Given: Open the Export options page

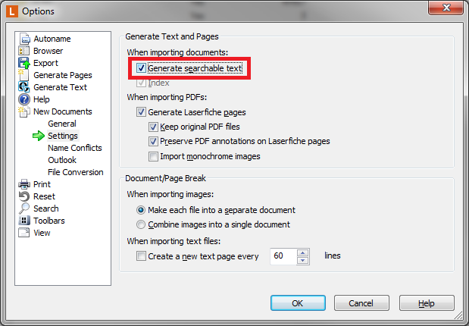Looking at the screenshot, I should click(x=45, y=63).
